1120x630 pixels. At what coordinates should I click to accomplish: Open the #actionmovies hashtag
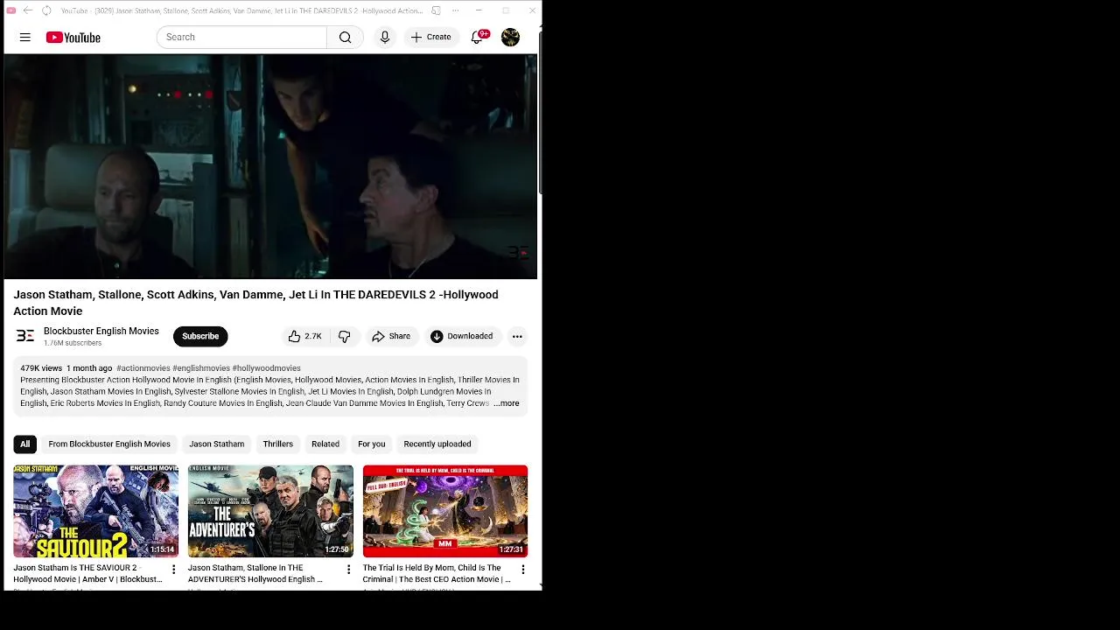coord(143,368)
